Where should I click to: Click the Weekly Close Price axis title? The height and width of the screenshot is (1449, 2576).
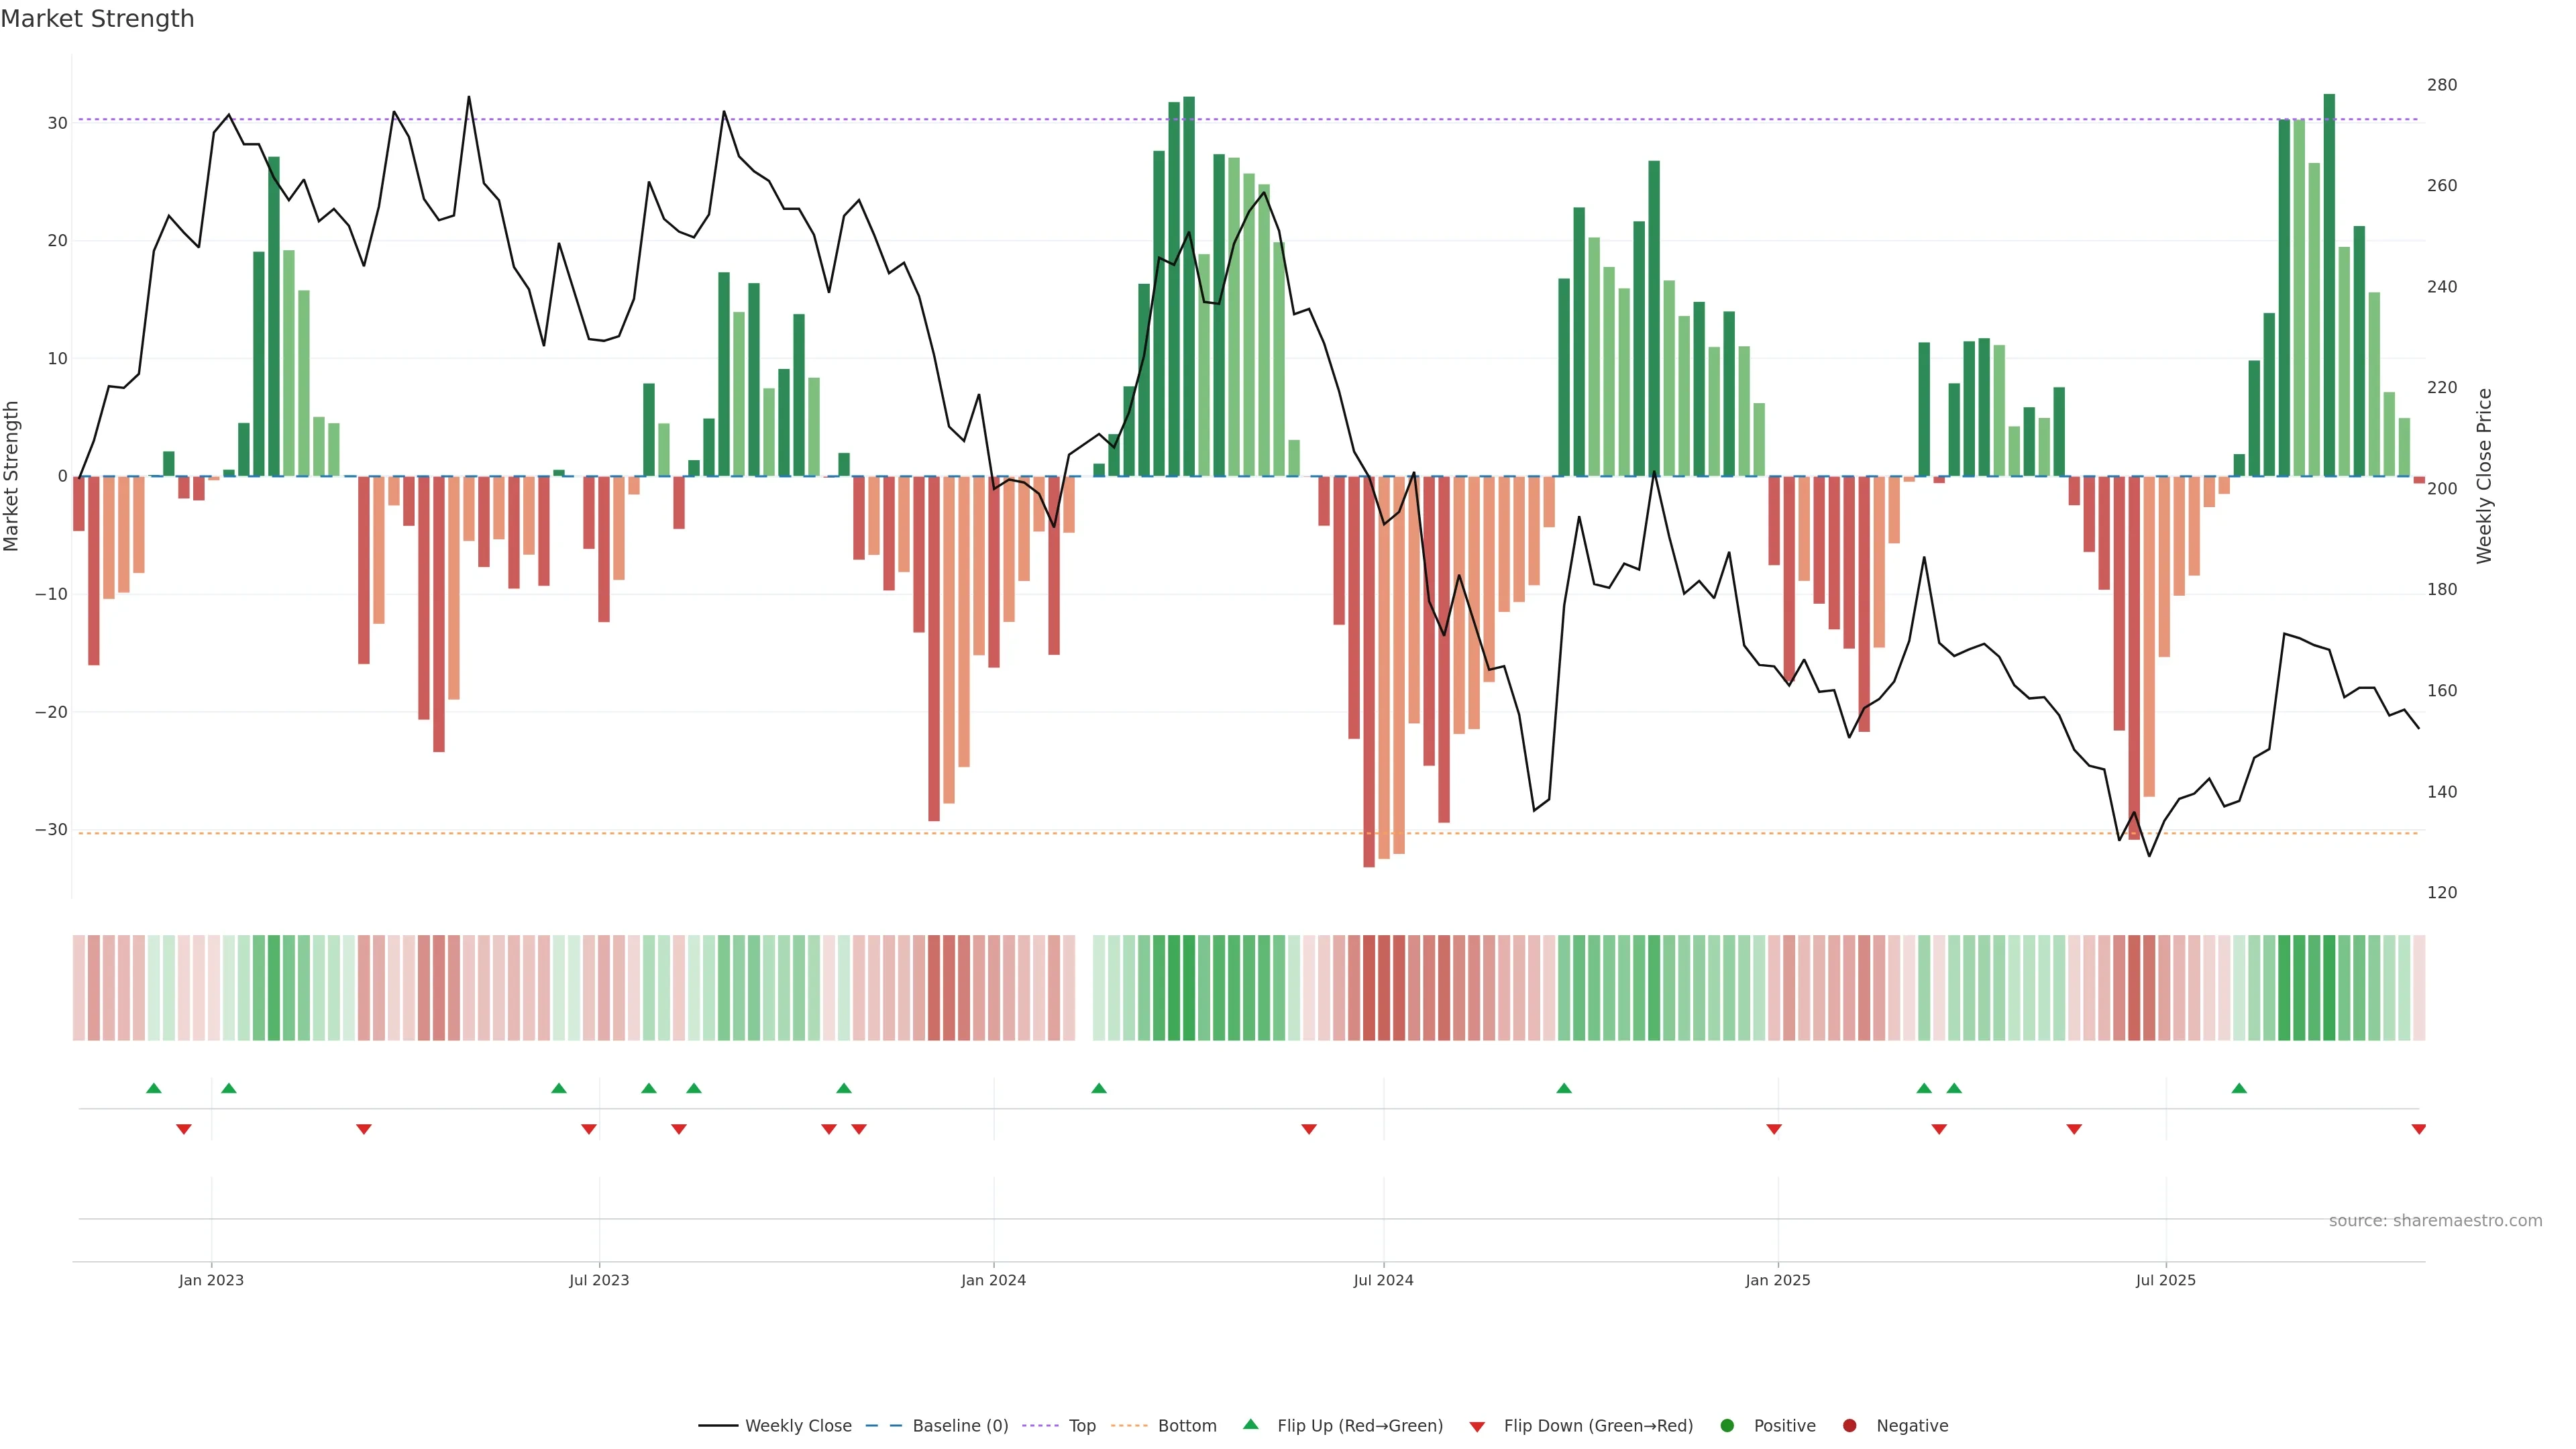click(x=2484, y=476)
